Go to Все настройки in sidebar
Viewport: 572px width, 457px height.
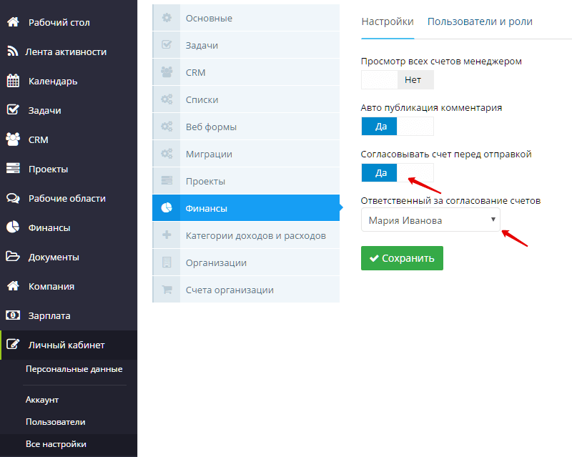coord(56,444)
